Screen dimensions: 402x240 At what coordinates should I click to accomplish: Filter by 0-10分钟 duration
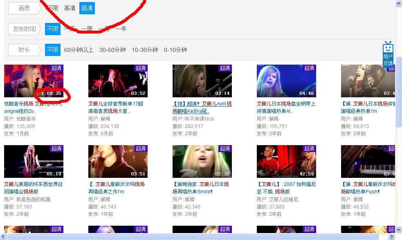(175, 50)
